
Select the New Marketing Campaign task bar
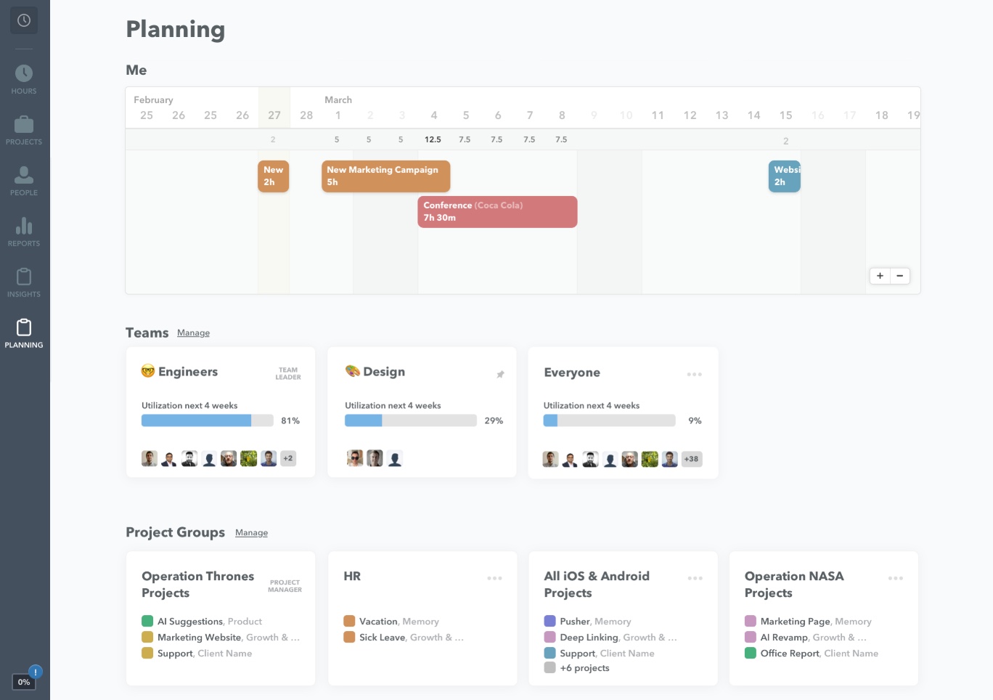(x=385, y=176)
